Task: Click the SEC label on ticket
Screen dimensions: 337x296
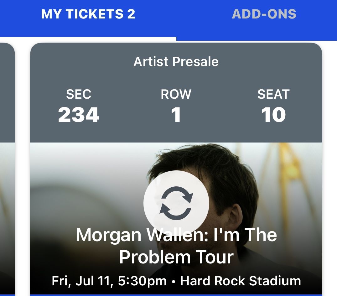Action: 79,94
